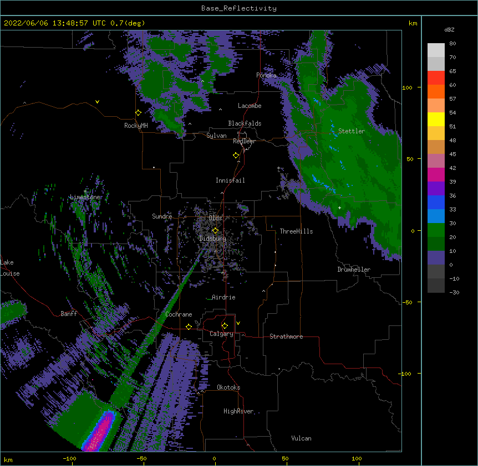Click the Drumheller label

pos(354,270)
